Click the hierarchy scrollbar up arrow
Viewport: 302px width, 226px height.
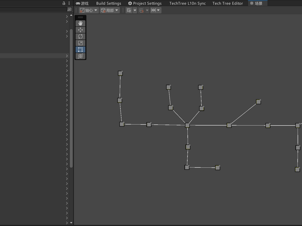coord(71,15)
